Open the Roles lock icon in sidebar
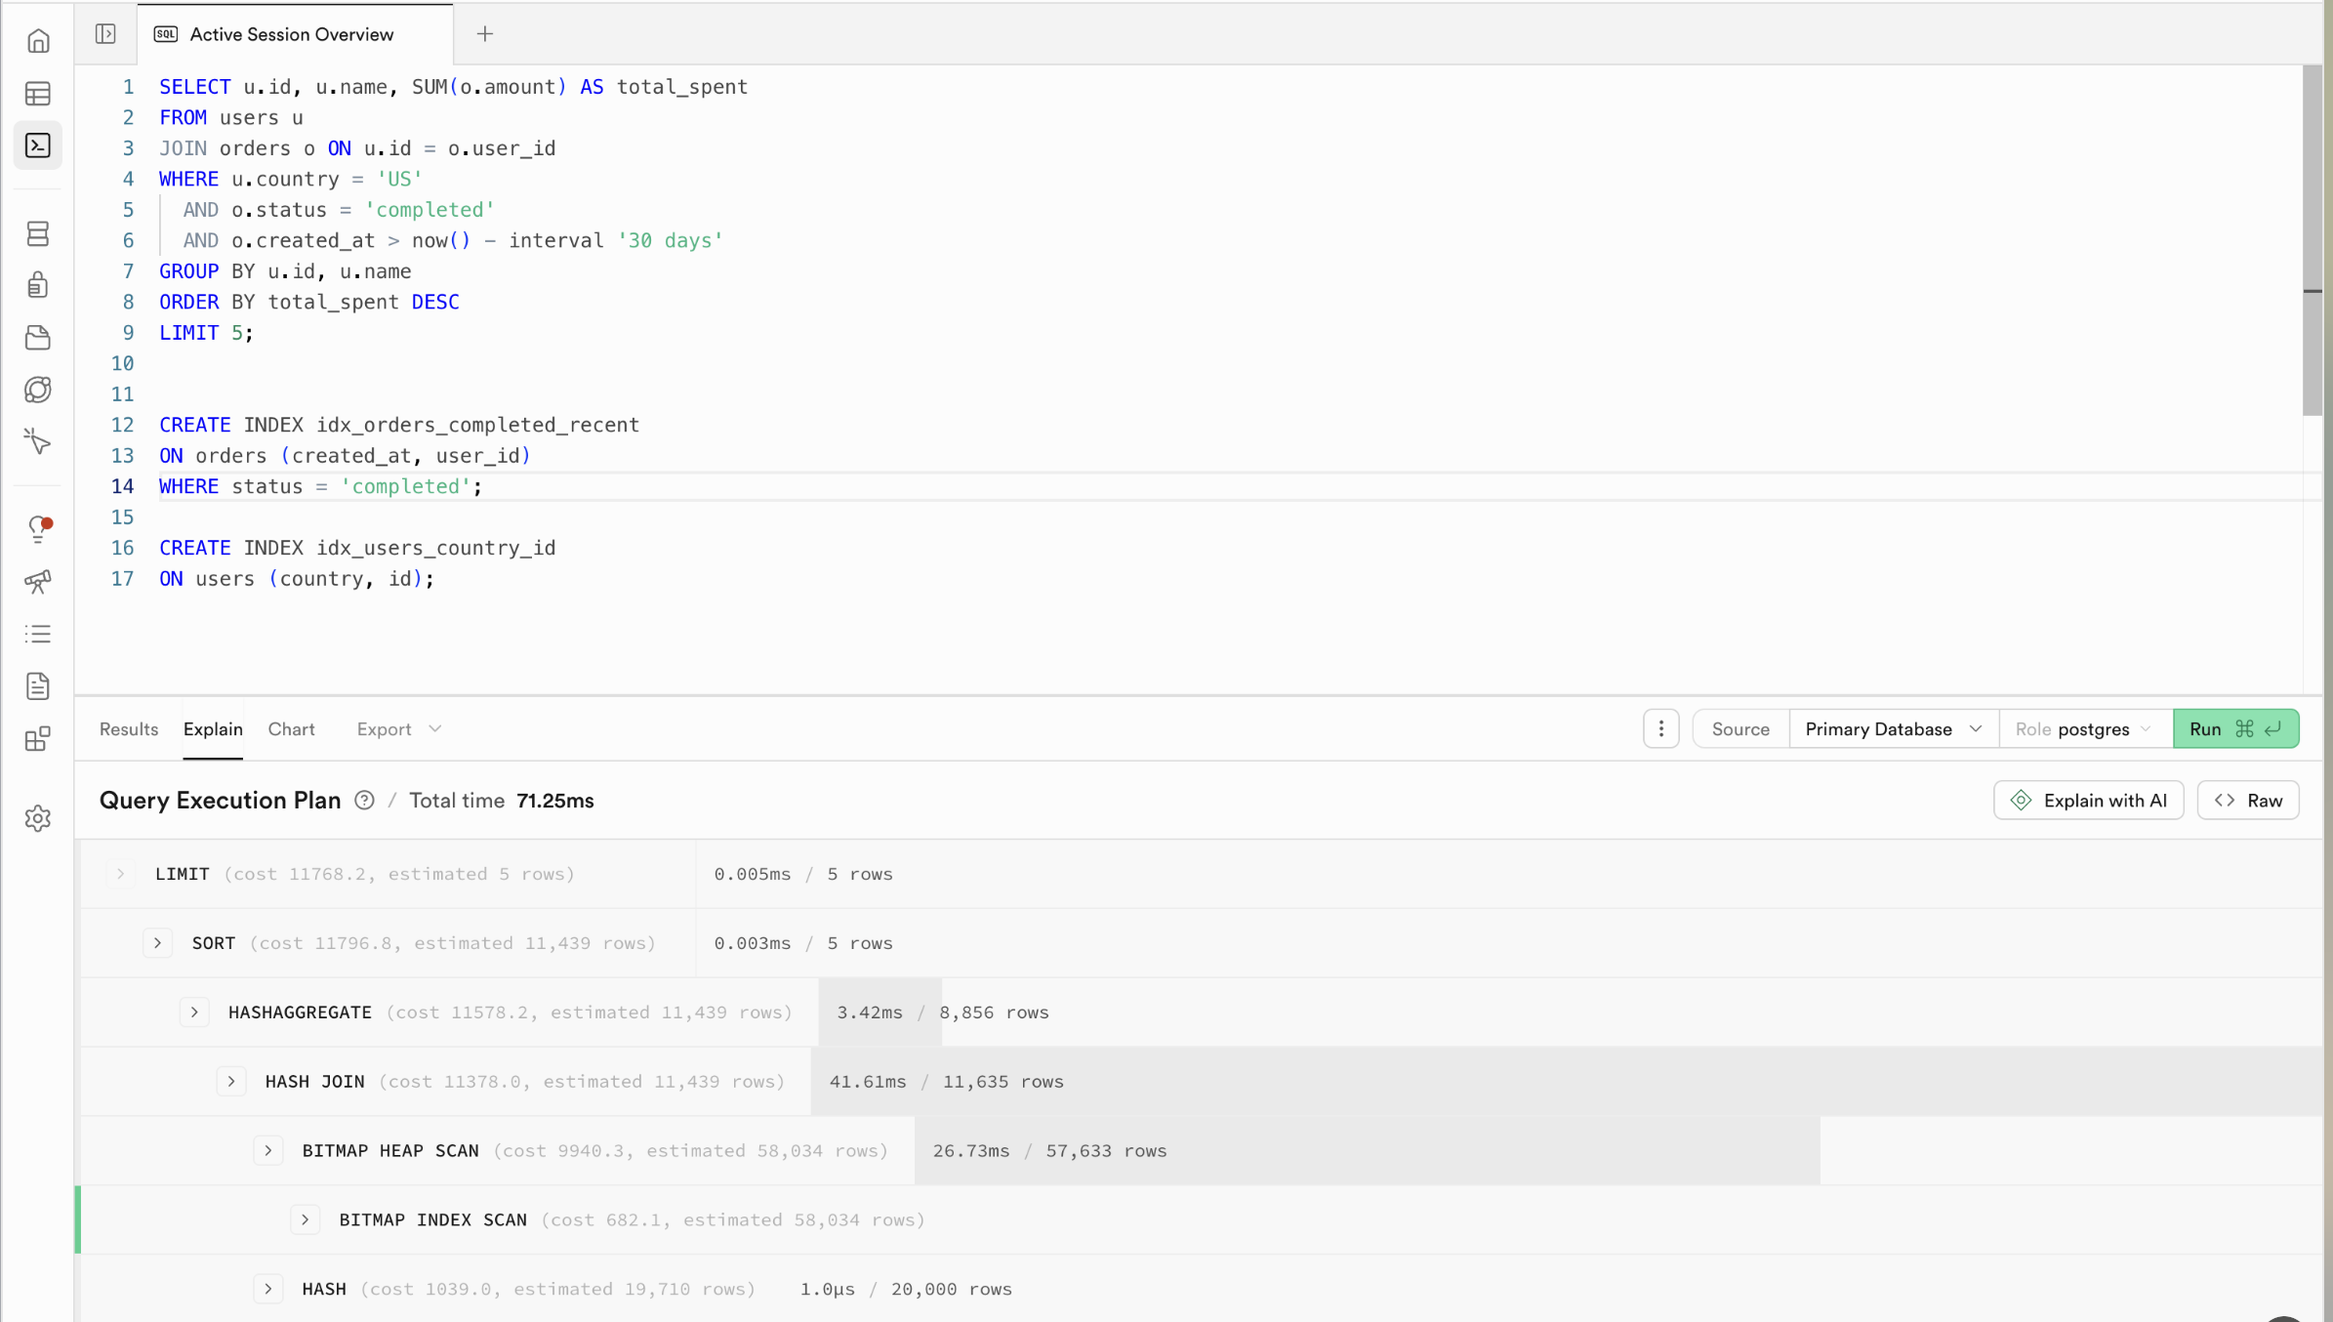2333x1322 pixels. coord(37,284)
